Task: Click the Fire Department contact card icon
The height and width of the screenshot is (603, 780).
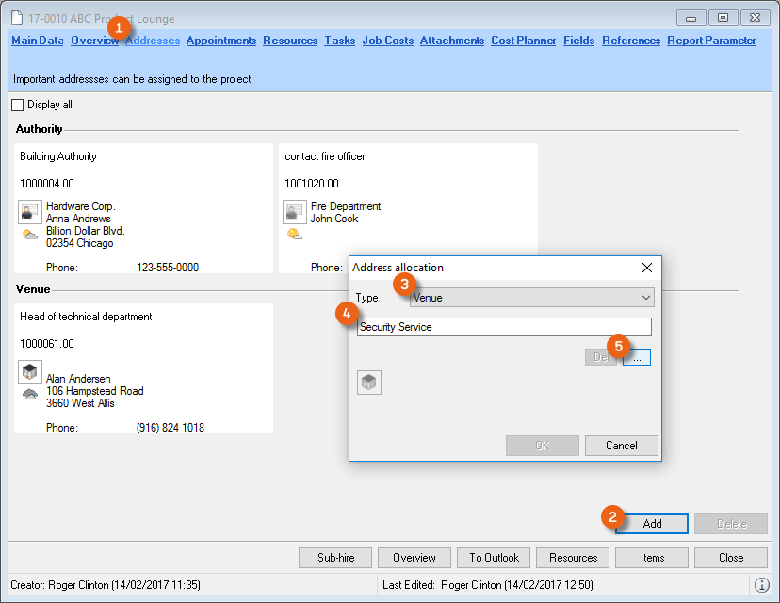Action: pos(294,211)
